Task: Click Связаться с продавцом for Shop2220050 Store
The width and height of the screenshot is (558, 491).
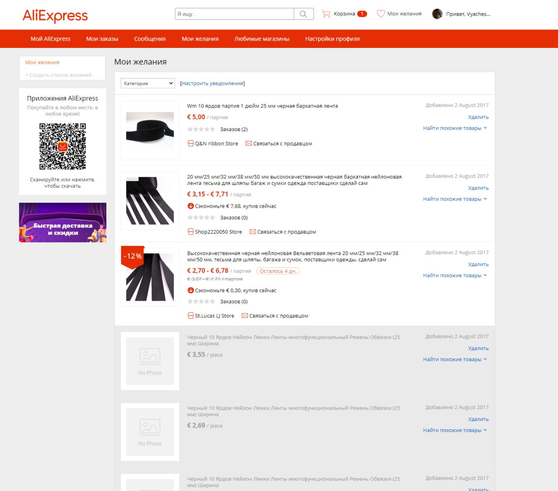Action: coord(286,232)
